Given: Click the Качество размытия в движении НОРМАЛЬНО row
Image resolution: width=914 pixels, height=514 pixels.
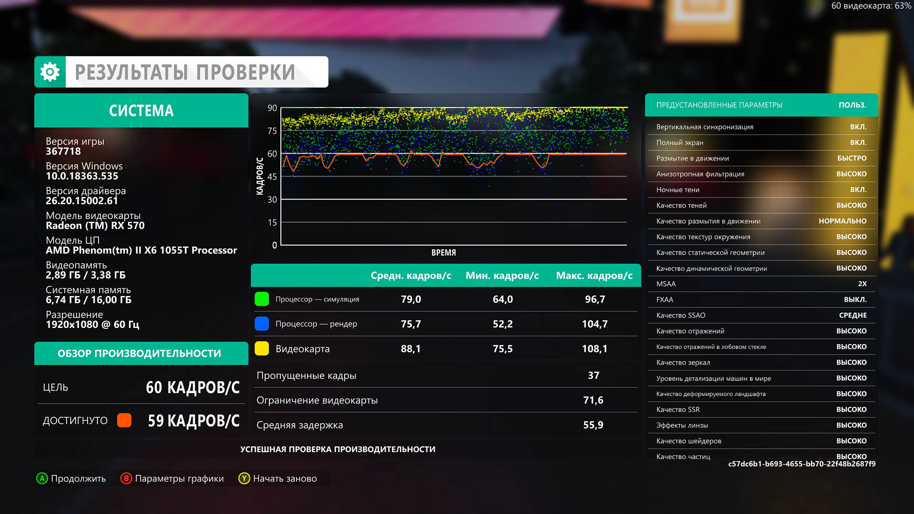Looking at the screenshot, I should [x=761, y=221].
